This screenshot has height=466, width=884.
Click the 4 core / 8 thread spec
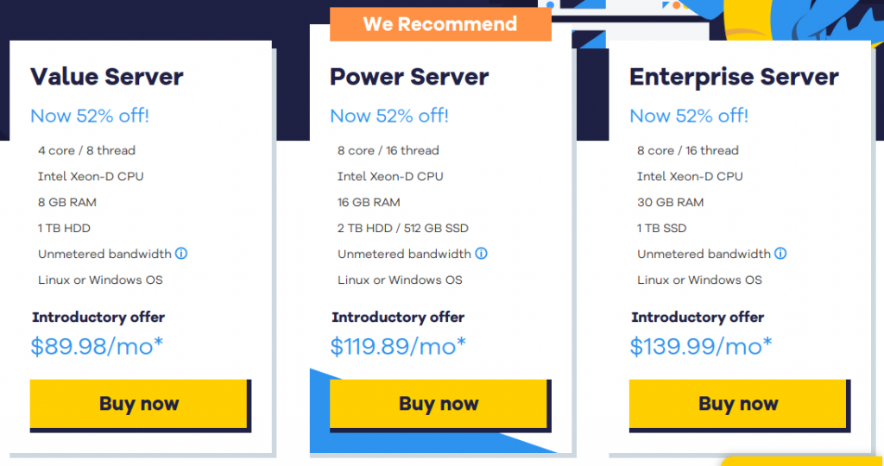click(86, 150)
